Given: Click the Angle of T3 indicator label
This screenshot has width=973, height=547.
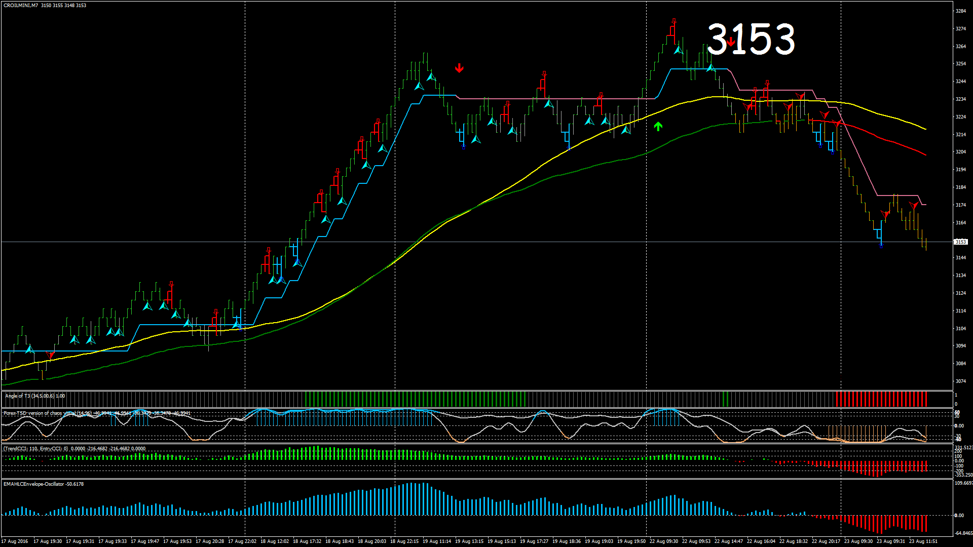Looking at the screenshot, I should [x=35, y=396].
